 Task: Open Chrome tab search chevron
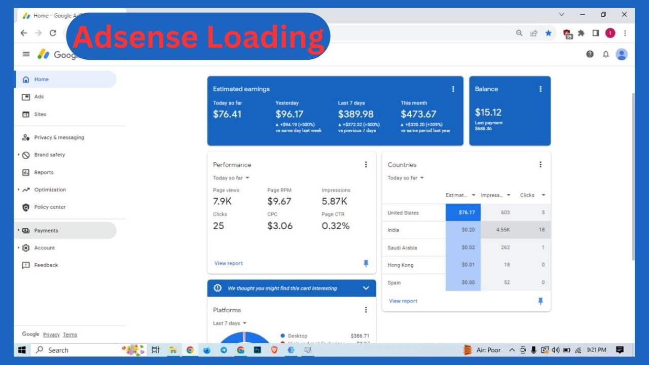(561, 15)
